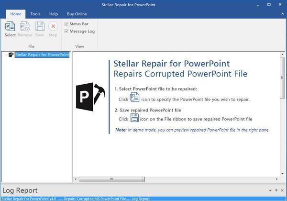Click the select-file icon in step 1
This screenshot has height=201, width=287.
click(134, 97)
